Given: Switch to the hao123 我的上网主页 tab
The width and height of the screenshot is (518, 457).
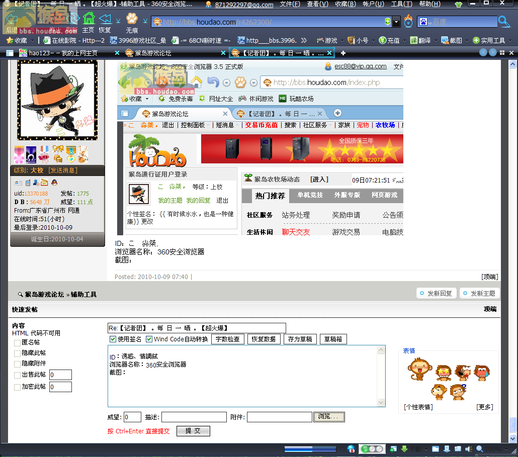Looking at the screenshot, I should tap(69, 53).
